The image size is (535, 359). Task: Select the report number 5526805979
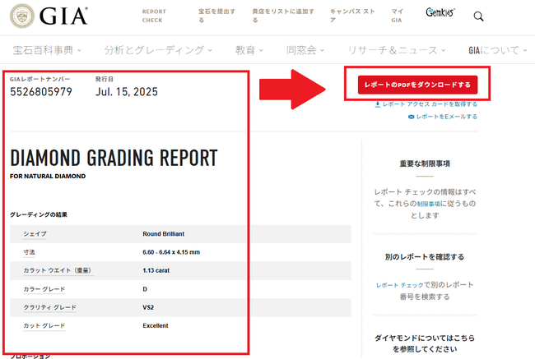(x=41, y=92)
